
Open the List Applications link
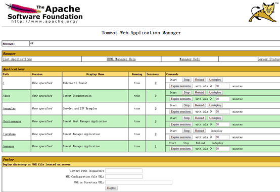click(x=17, y=59)
